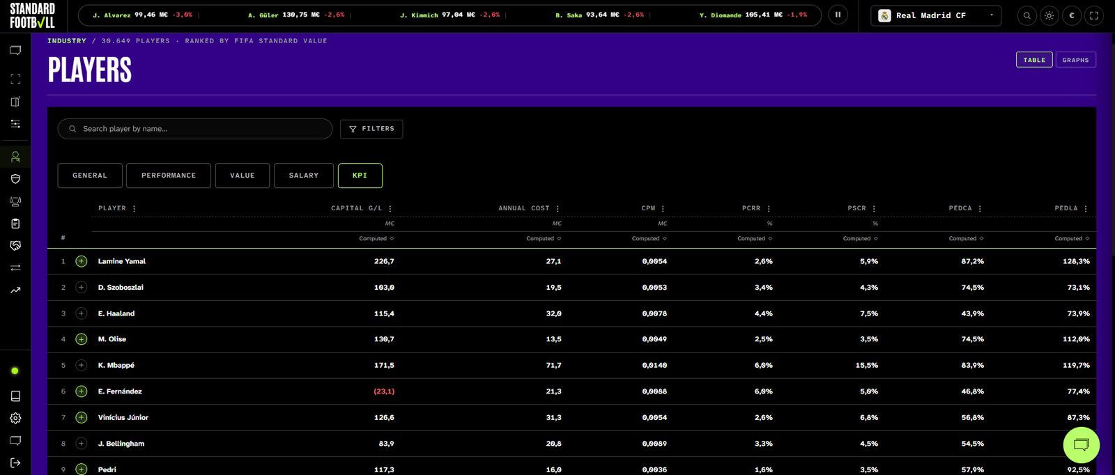Screen dimensions: 1115x475
Task: Switch to the SALARY tab
Action: pos(304,176)
